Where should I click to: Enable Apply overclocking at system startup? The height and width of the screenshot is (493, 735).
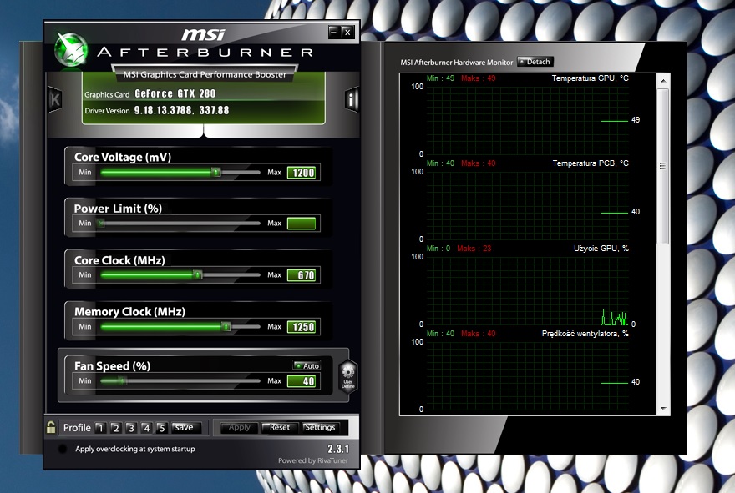coord(61,447)
